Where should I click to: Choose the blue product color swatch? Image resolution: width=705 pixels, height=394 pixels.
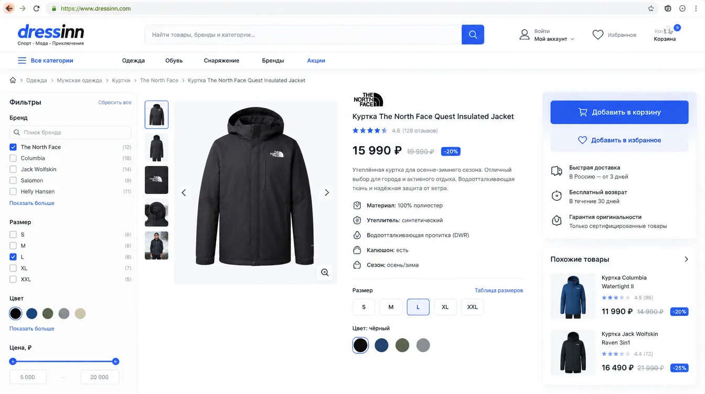[381, 345]
